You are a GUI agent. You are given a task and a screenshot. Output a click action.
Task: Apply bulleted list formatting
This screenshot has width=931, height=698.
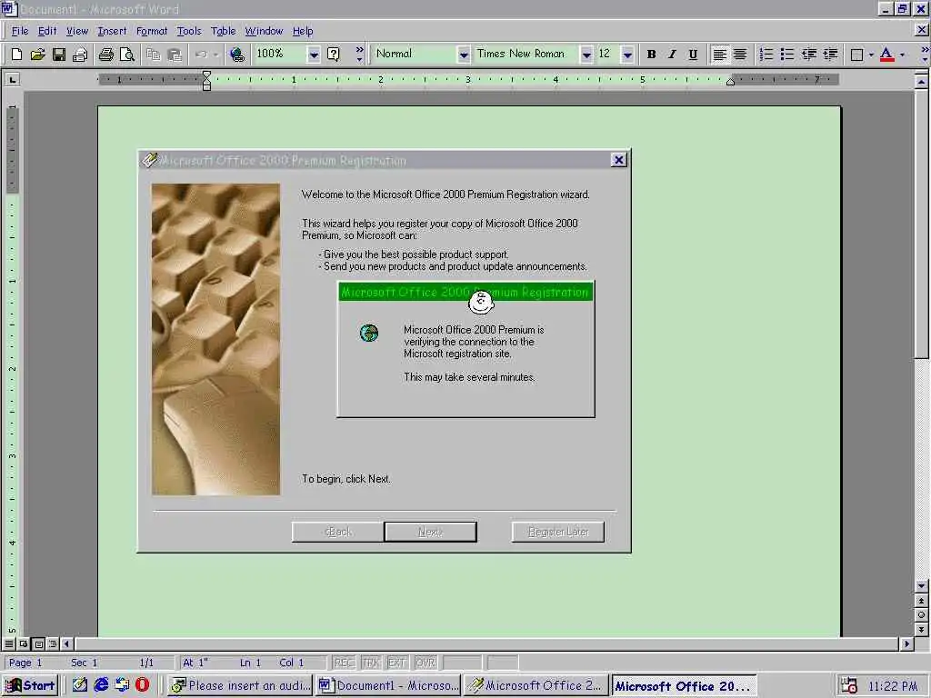[x=787, y=55]
